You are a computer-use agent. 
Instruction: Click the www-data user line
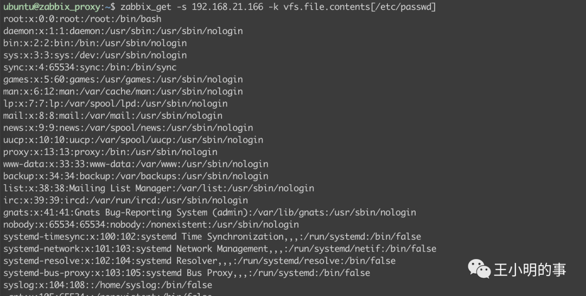pyautogui.click(x=136, y=164)
